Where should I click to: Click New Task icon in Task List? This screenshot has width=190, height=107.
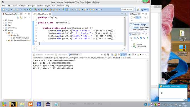[x=132, y=18]
